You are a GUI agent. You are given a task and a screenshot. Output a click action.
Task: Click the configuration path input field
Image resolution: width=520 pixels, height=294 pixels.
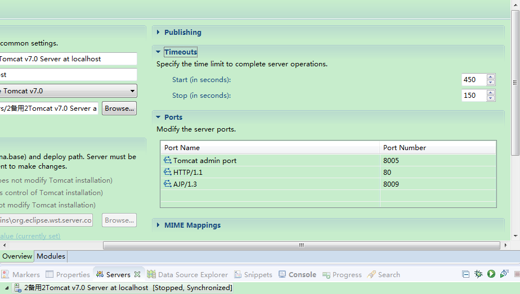49,108
